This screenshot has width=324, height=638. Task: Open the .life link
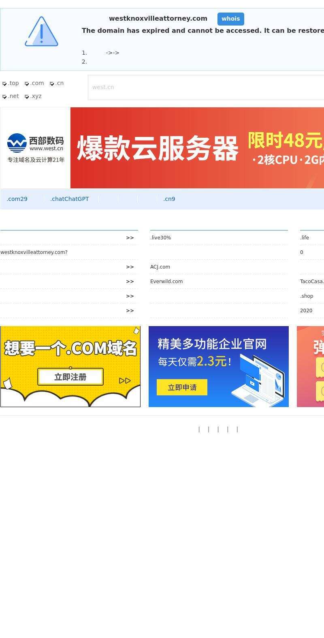point(305,238)
